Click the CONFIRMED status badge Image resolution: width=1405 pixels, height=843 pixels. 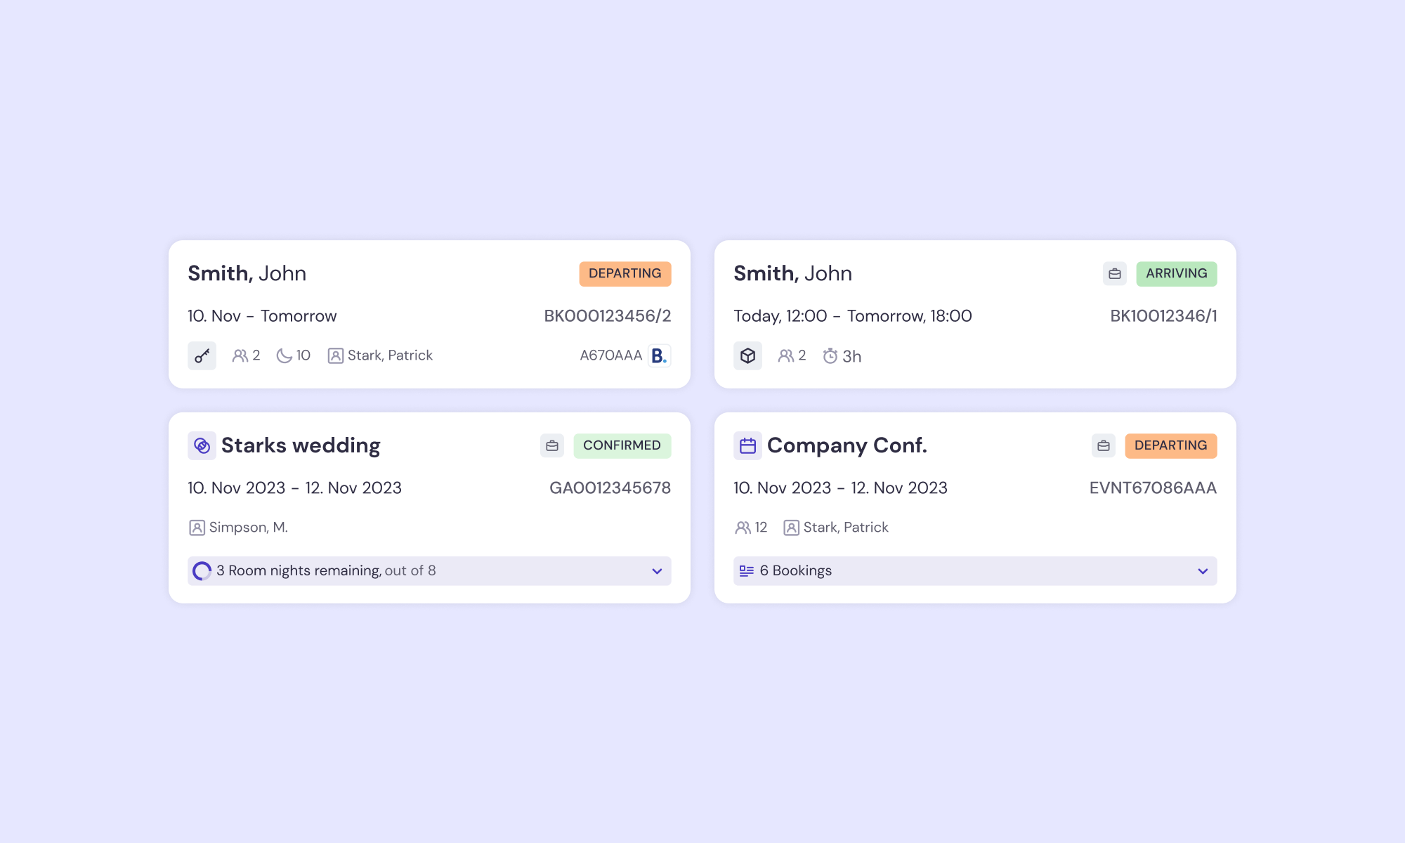[x=622, y=446]
